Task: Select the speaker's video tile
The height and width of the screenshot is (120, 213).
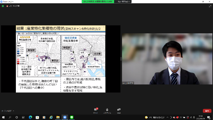Action: 167,59
